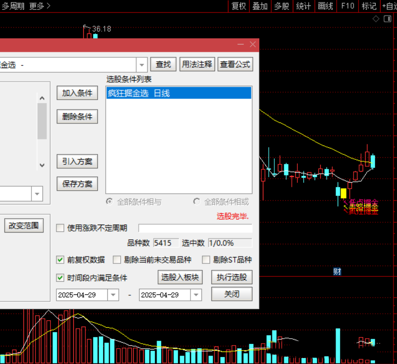Screen dimensions: 397x364
Task: Click 复权 in the top toolbar
Action: coord(239,6)
